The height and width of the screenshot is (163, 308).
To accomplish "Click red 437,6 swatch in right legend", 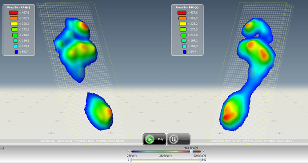I will coord(182,13).
